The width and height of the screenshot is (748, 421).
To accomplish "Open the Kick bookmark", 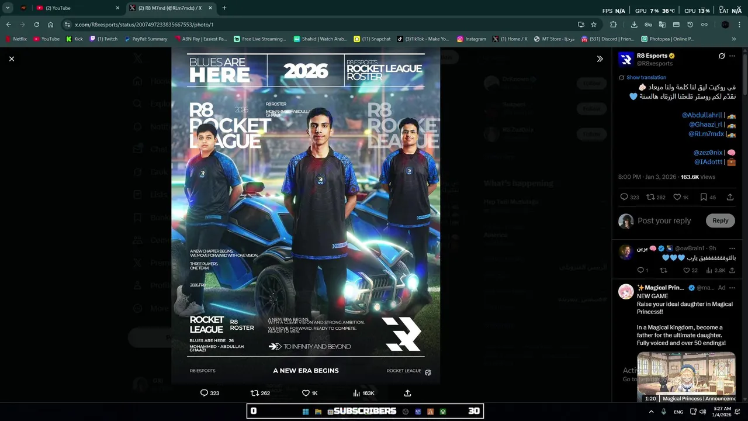I will pos(74,39).
